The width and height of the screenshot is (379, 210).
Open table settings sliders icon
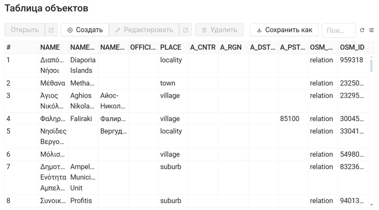point(371,30)
